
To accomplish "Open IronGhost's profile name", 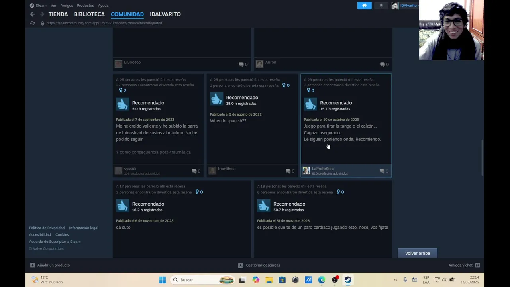I will [227, 169].
